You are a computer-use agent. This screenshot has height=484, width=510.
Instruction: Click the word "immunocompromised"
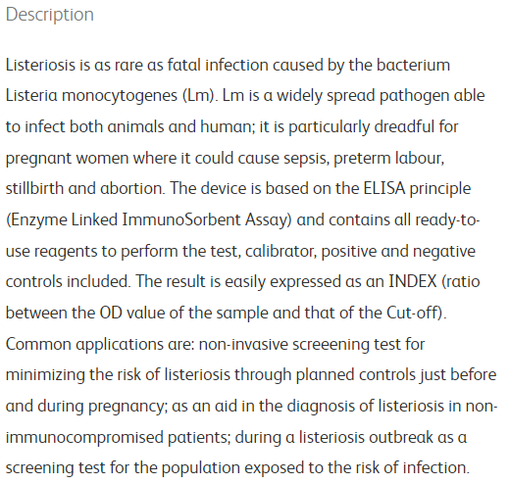pos(84,438)
